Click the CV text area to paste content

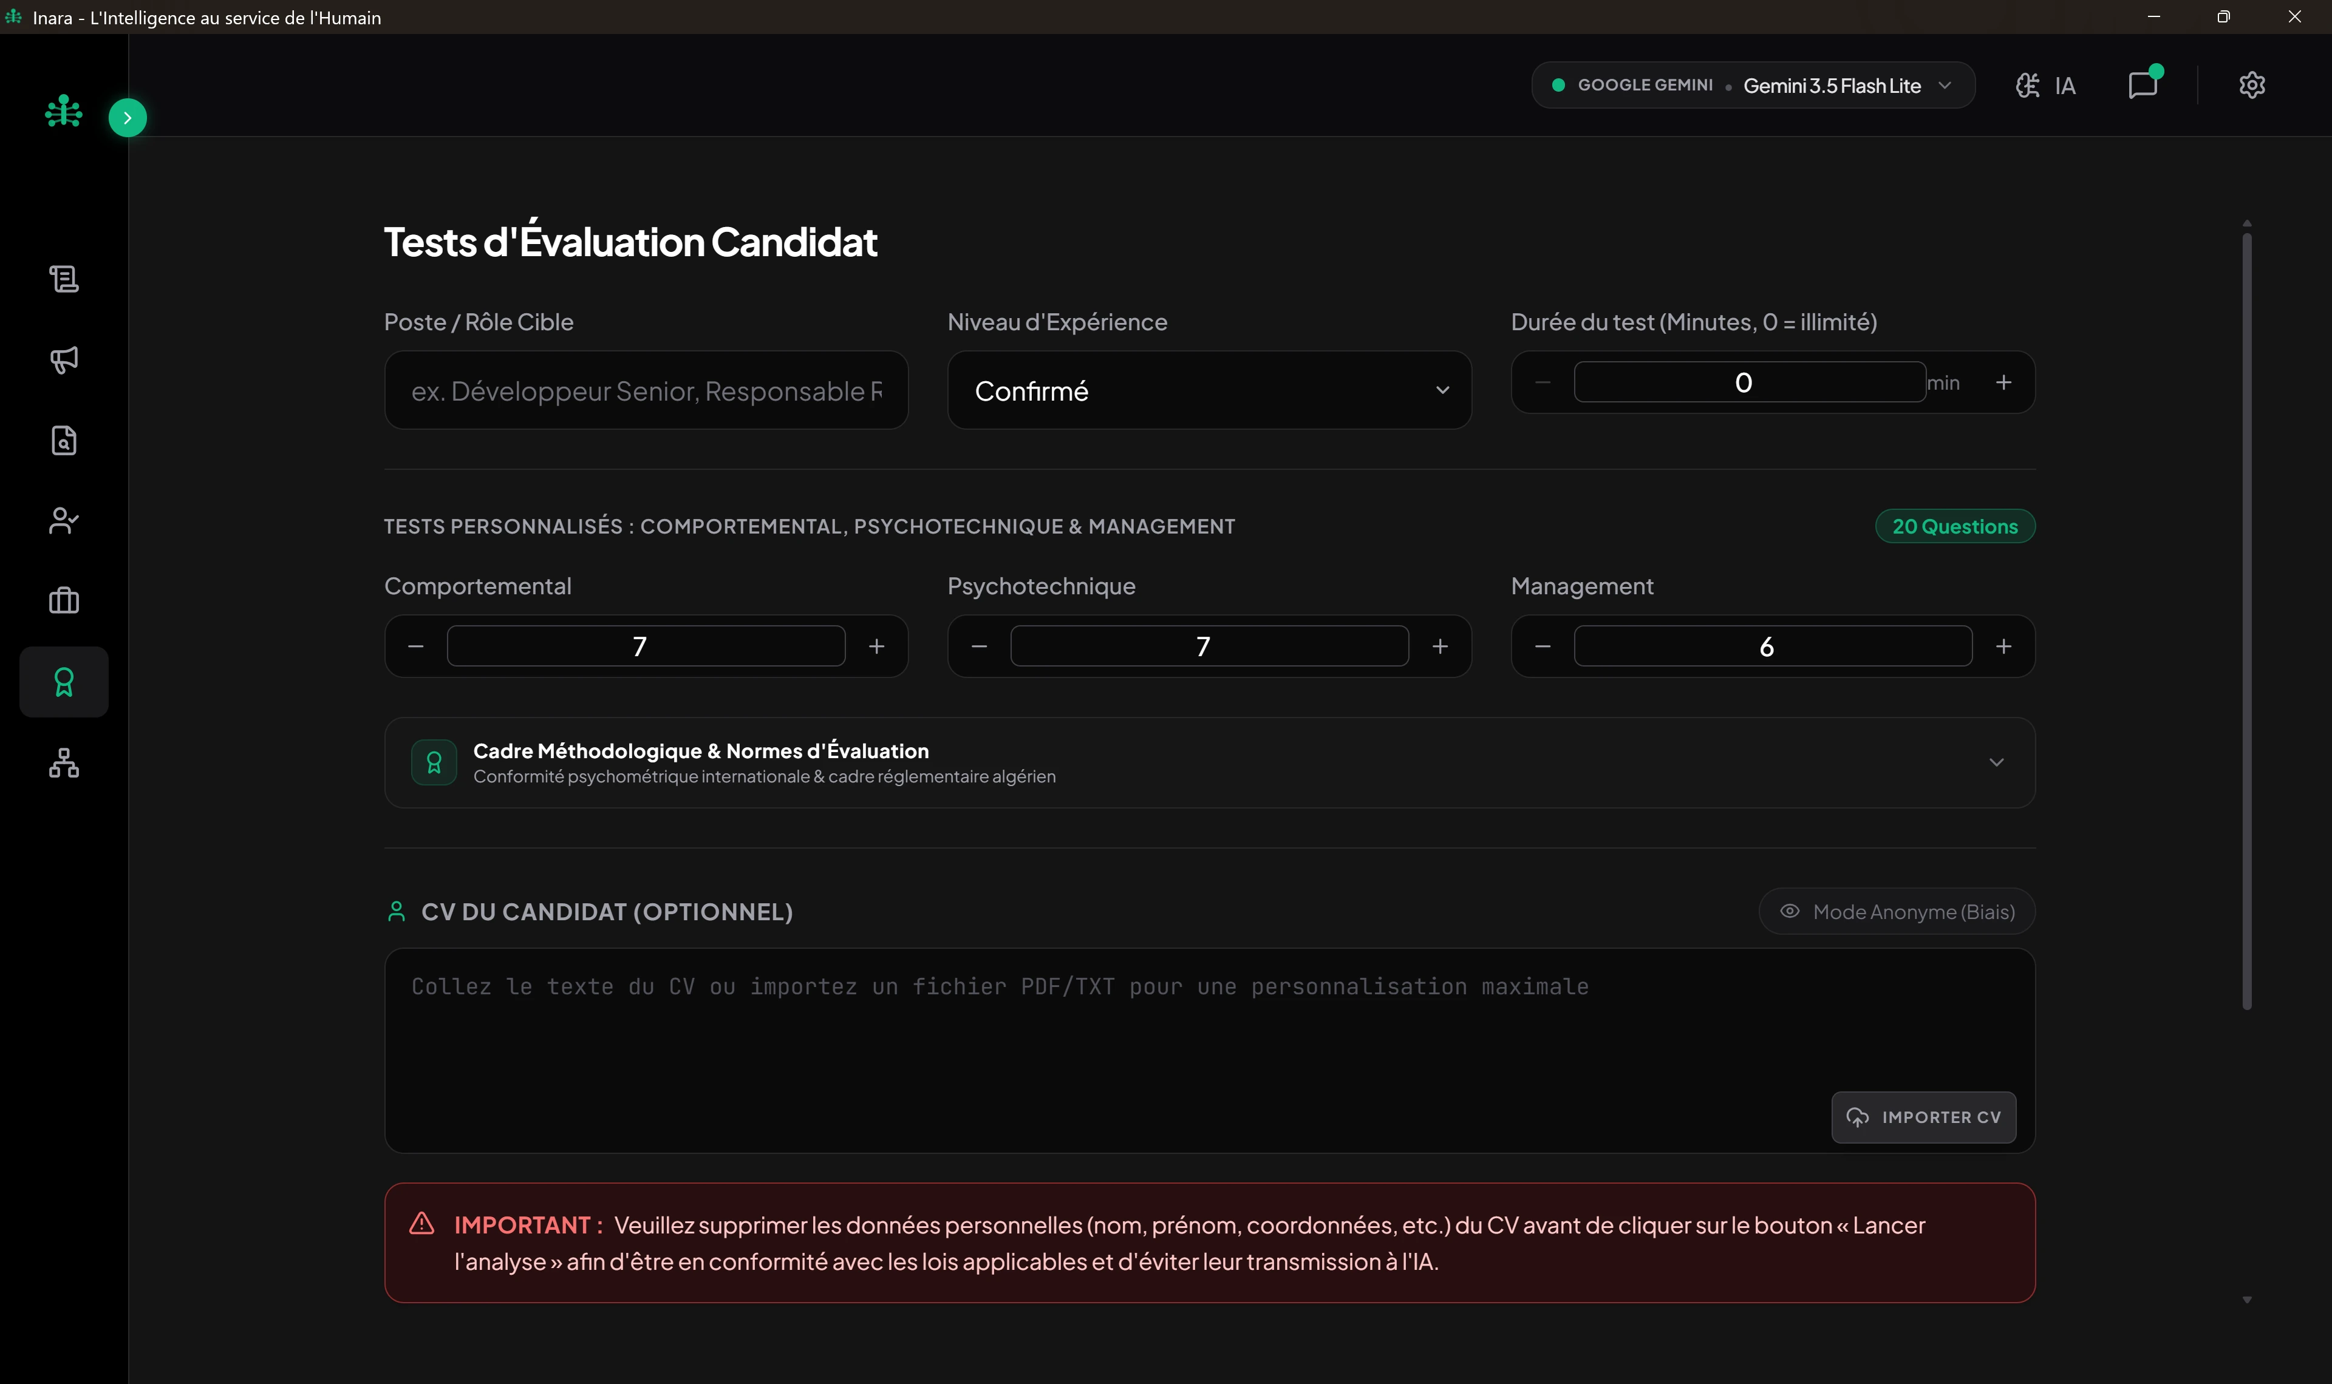[x=1209, y=1050]
